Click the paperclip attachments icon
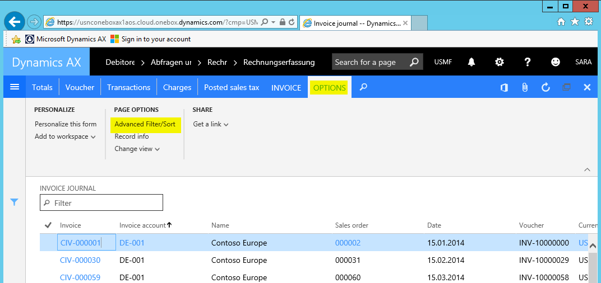The width and height of the screenshot is (601, 283). pyautogui.click(x=525, y=87)
